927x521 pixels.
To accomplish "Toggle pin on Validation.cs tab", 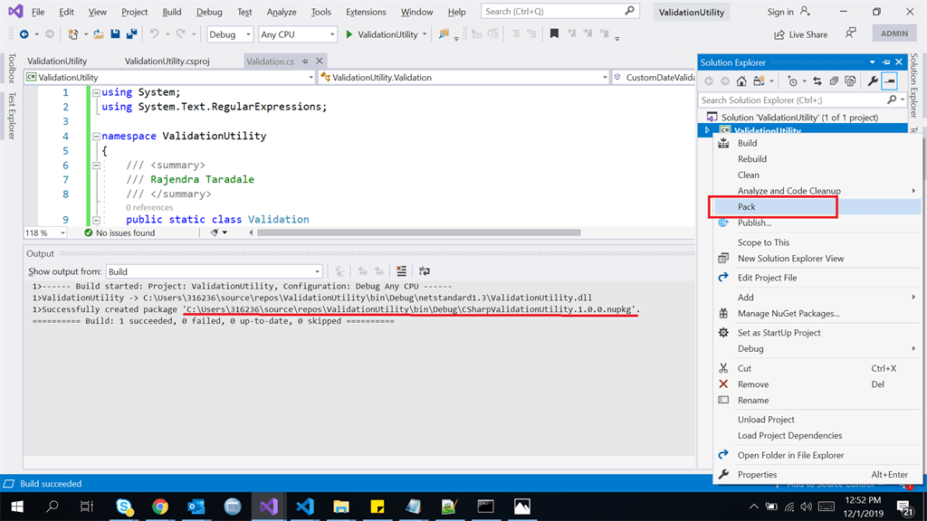I will pos(305,61).
